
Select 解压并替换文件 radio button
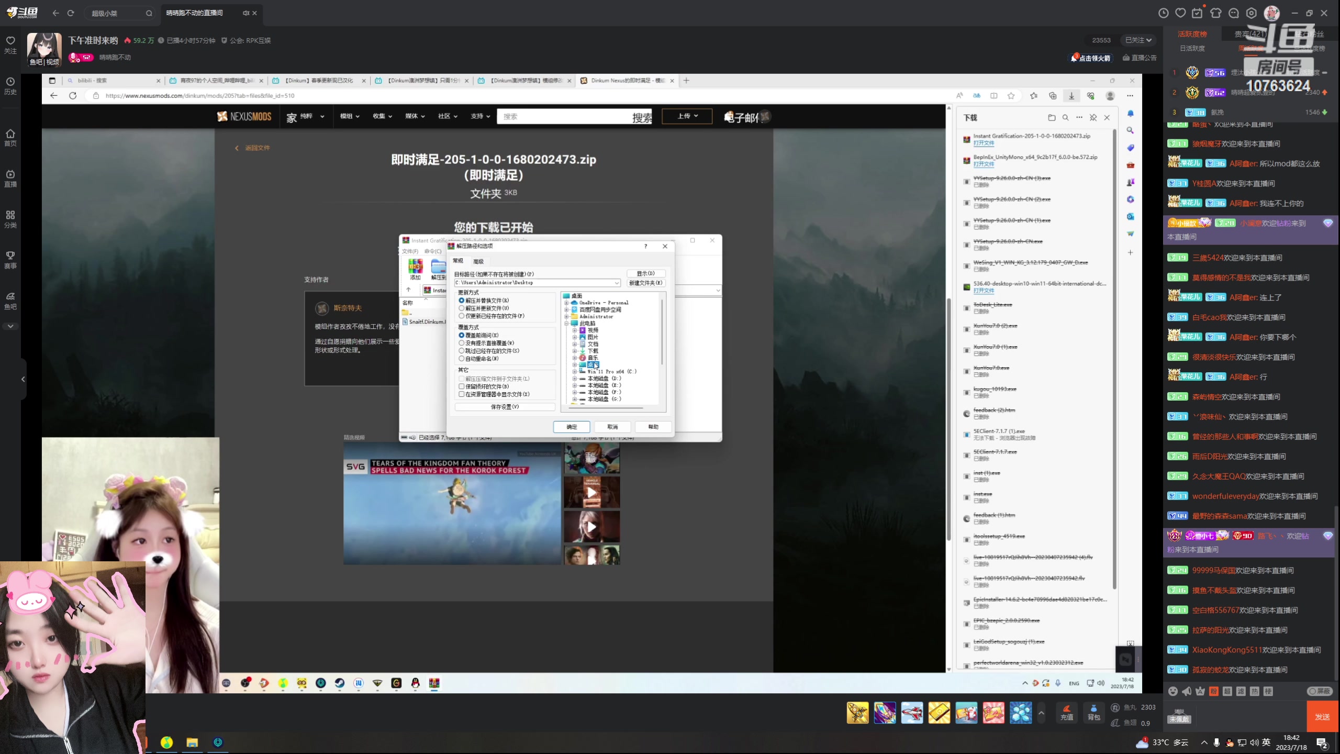[461, 301]
